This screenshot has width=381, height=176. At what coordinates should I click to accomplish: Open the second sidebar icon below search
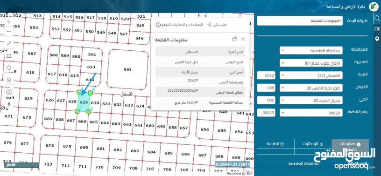tap(377, 29)
